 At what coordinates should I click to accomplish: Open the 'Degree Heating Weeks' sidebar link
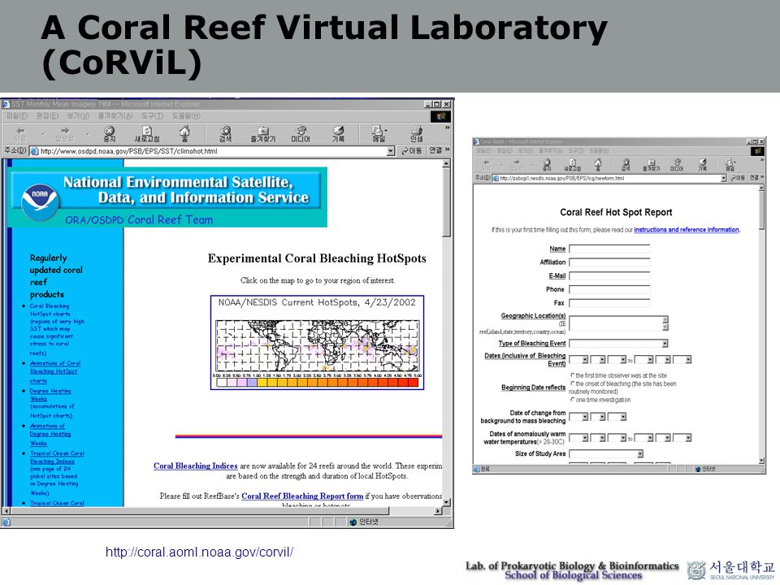point(50,395)
